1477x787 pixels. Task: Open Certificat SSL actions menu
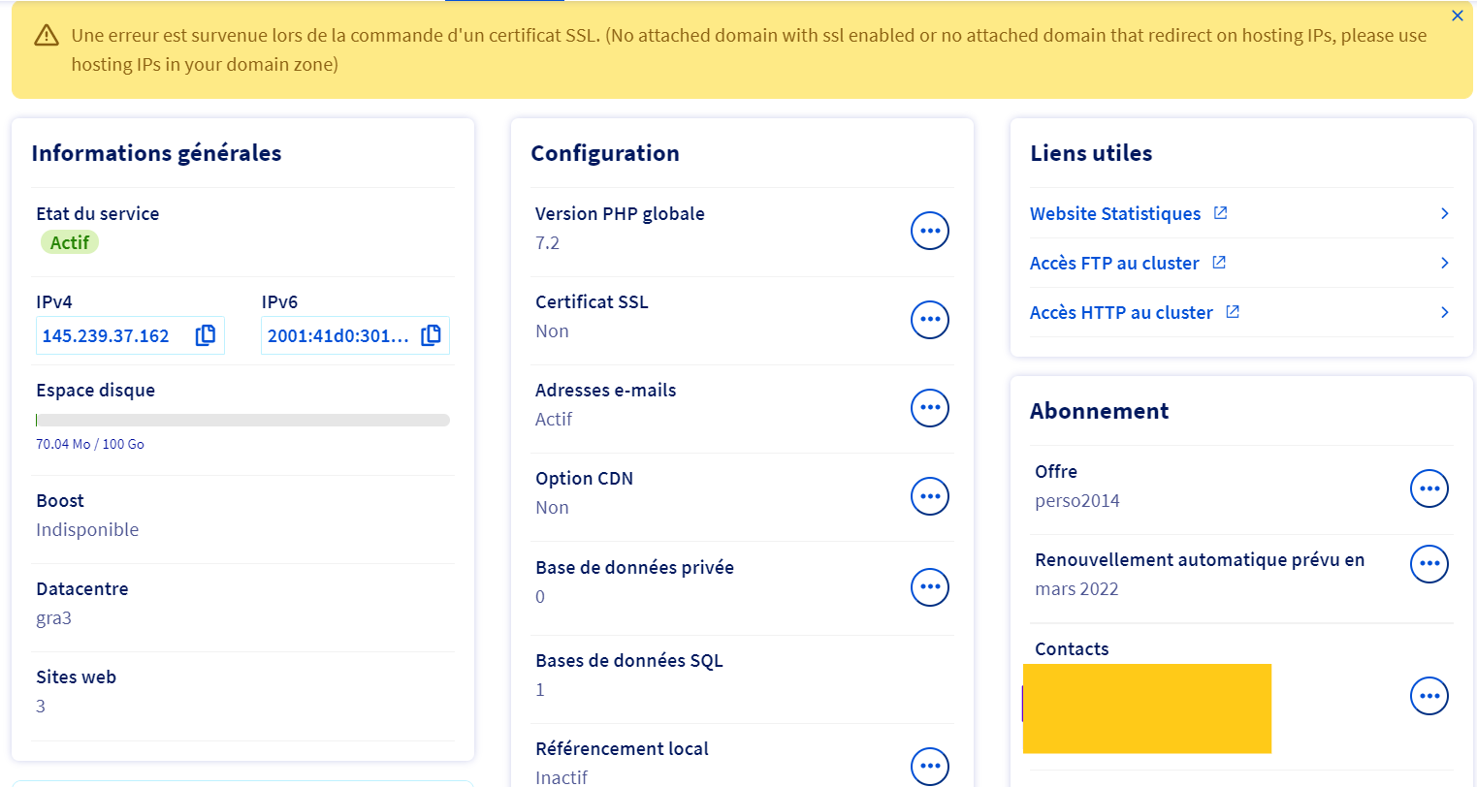(929, 319)
